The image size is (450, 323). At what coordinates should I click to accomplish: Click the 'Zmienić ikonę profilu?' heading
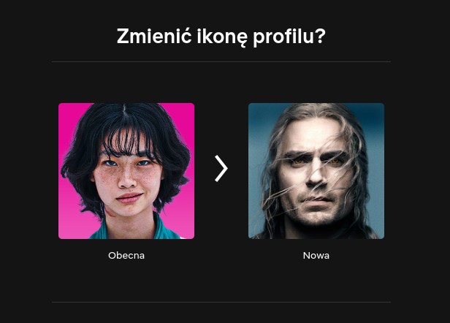[x=221, y=37]
